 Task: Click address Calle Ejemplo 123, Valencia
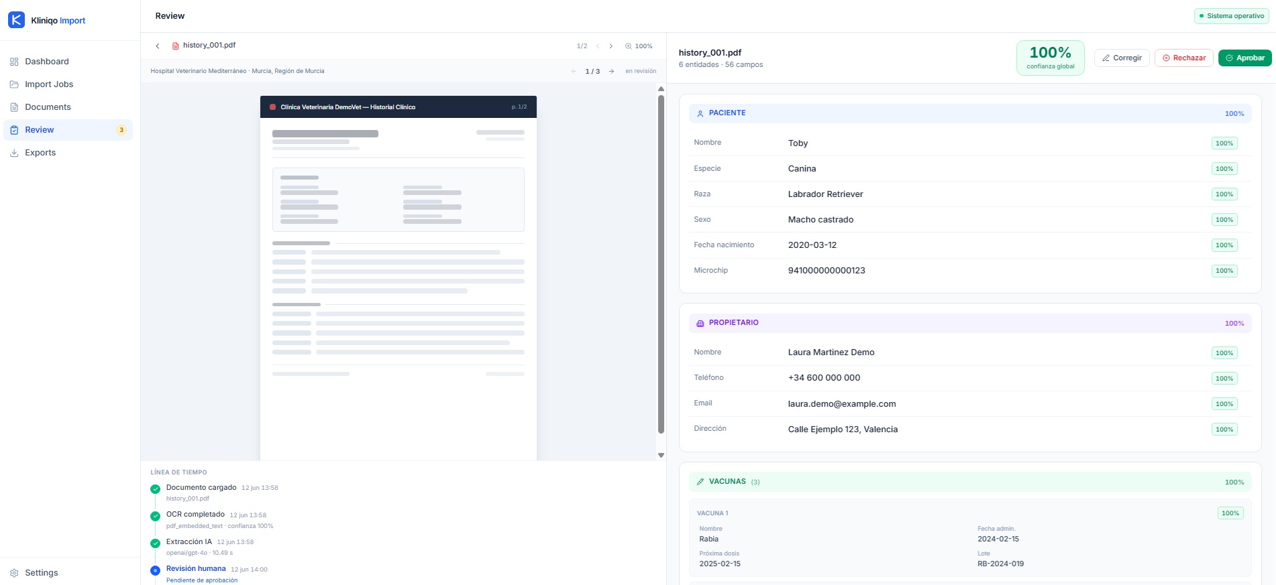click(x=843, y=430)
